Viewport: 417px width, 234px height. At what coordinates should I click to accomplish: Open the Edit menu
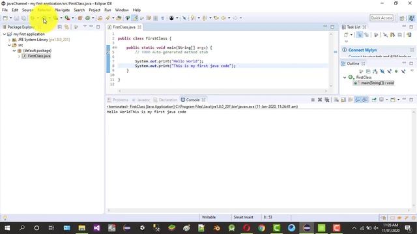point(15,10)
